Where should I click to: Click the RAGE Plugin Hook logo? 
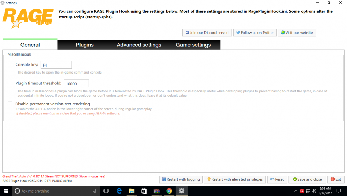[28, 18]
